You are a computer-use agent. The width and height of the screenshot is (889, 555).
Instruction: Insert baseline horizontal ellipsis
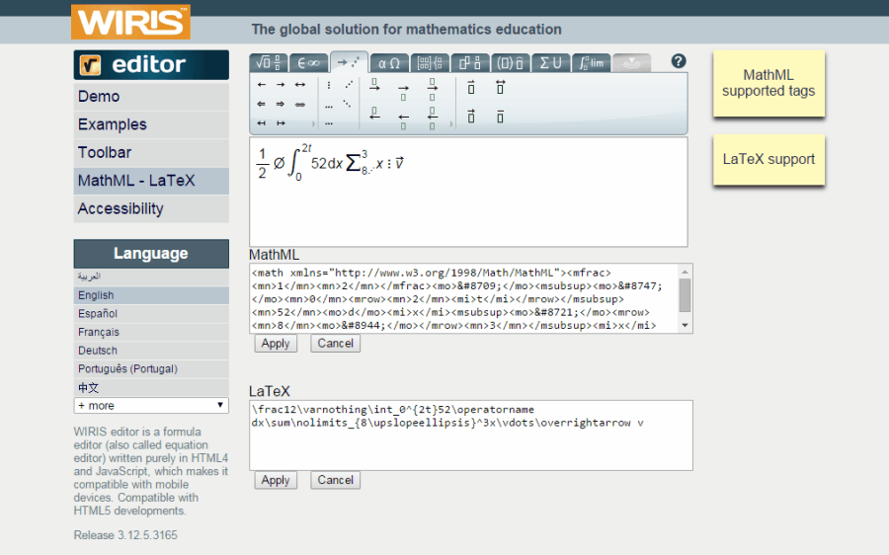pos(329,105)
